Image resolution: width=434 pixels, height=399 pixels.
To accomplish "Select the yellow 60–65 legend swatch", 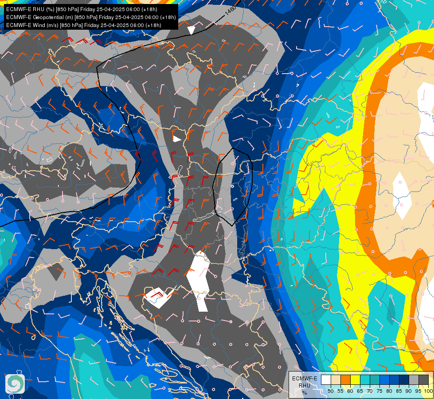I will [356, 379].
